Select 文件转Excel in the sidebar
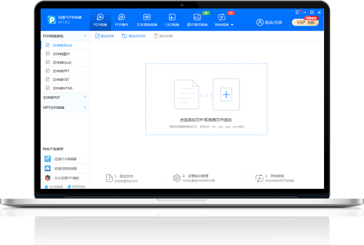The height and width of the screenshot is (245, 364). click(x=65, y=62)
